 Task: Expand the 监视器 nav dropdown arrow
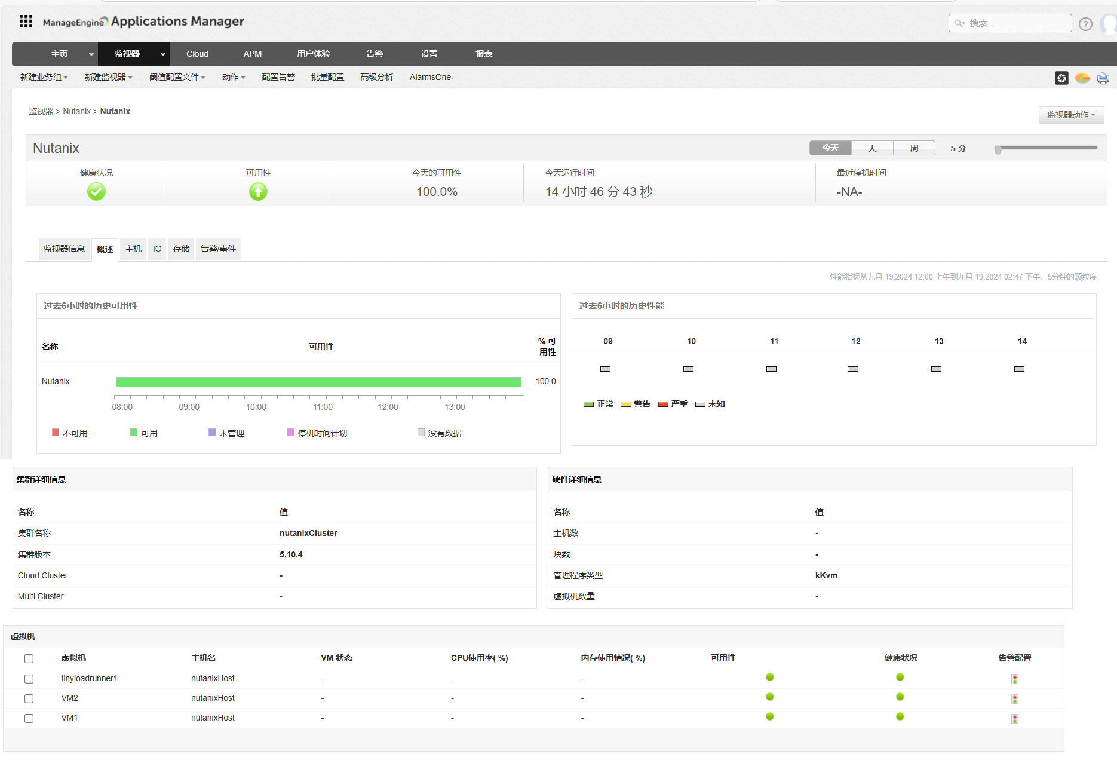(x=162, y=54)
